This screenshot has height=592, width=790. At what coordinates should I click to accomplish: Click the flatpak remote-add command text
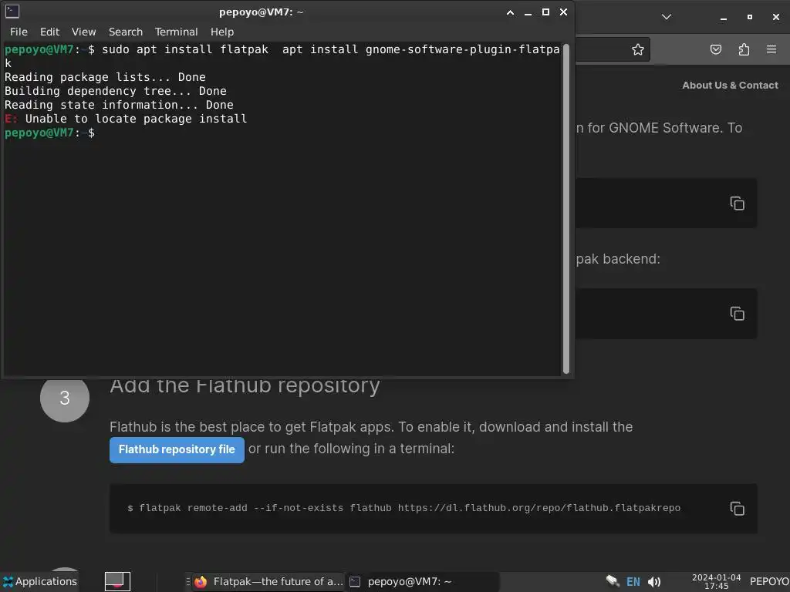403,508
